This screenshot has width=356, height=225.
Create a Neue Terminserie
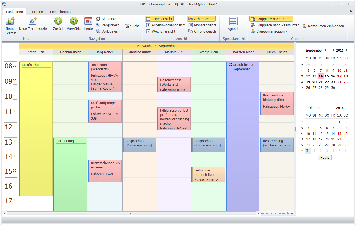33,21
